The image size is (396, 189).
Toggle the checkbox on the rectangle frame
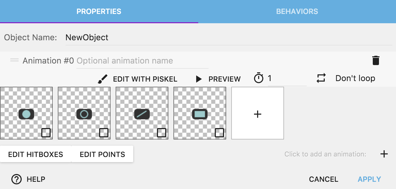220,133
